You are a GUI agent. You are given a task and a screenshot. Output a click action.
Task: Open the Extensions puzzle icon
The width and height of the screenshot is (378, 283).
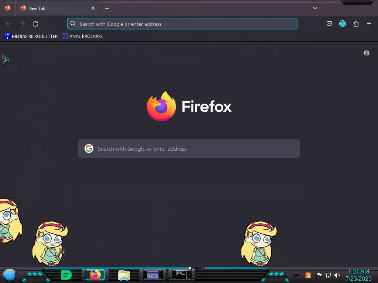pyautogui.click(x=356, y=24)
